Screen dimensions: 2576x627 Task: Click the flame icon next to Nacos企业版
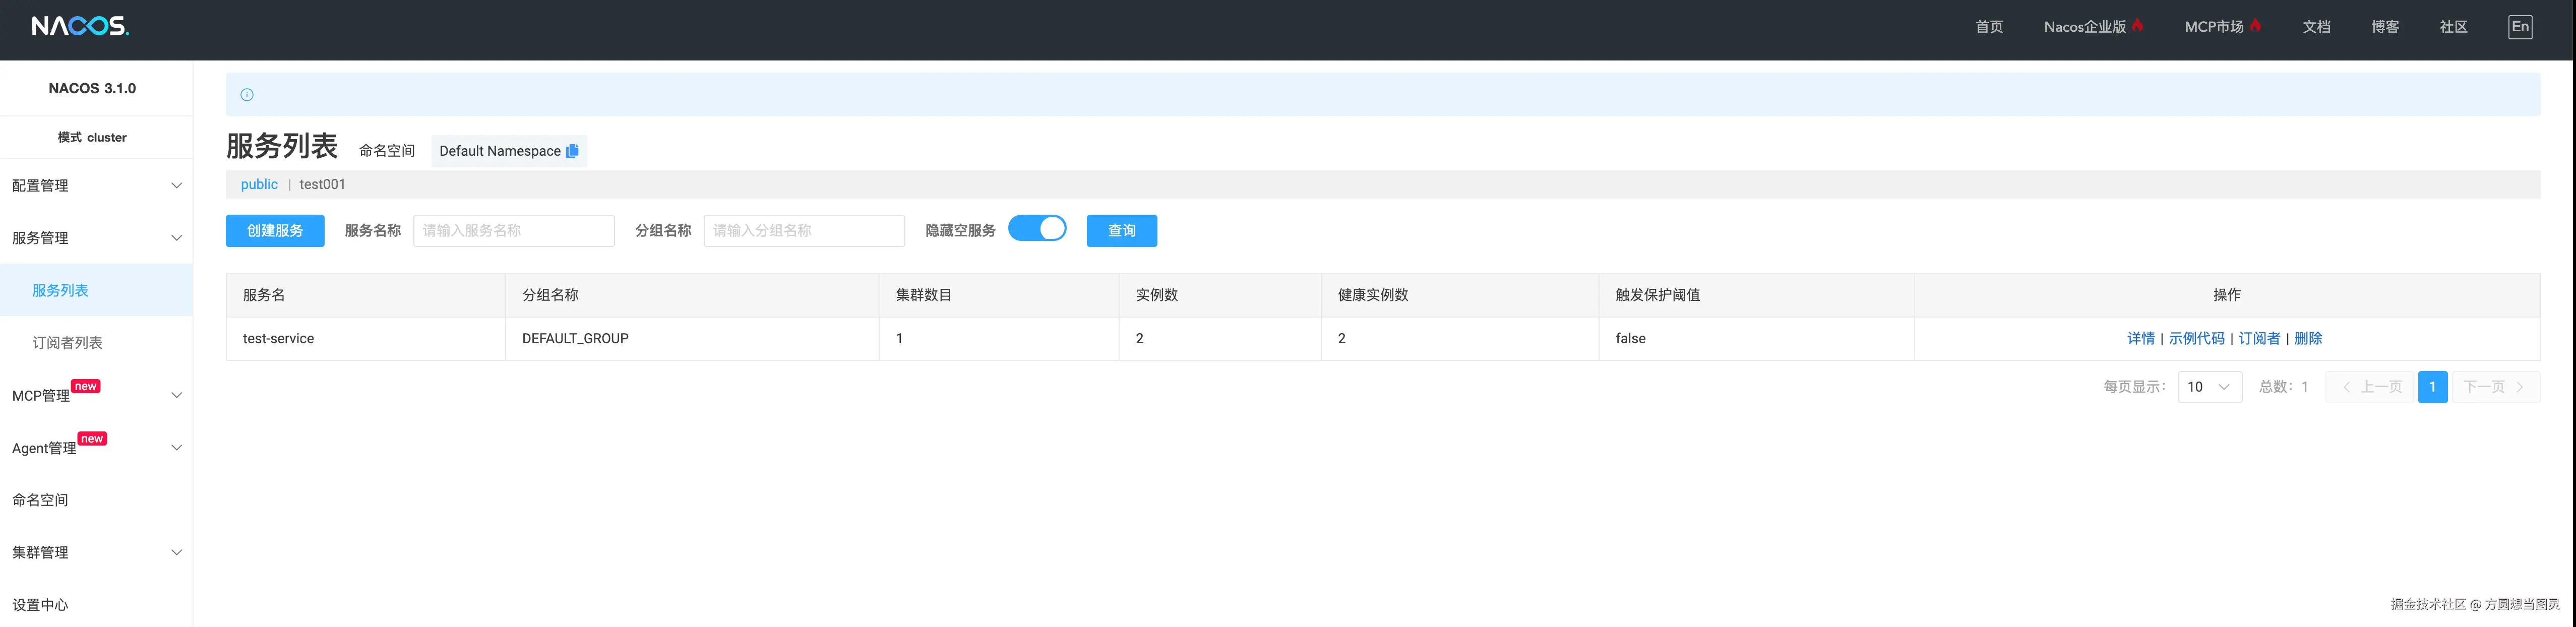tap(2137, 25)
